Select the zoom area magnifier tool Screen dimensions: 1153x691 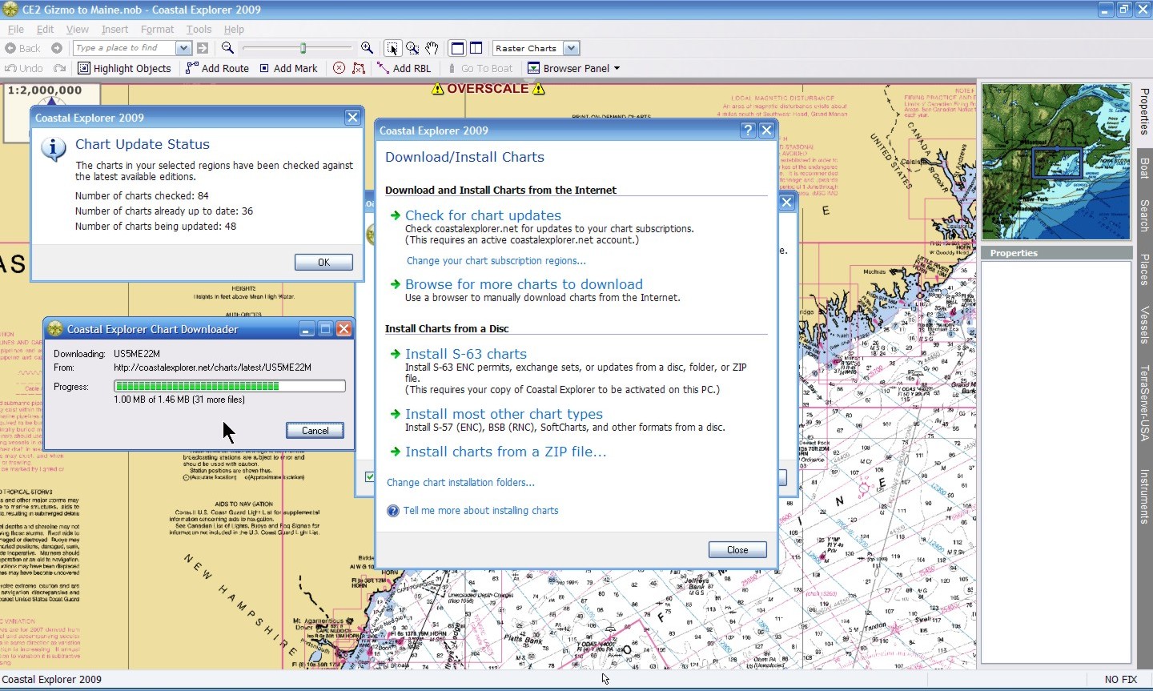click(x=412, y=48)
